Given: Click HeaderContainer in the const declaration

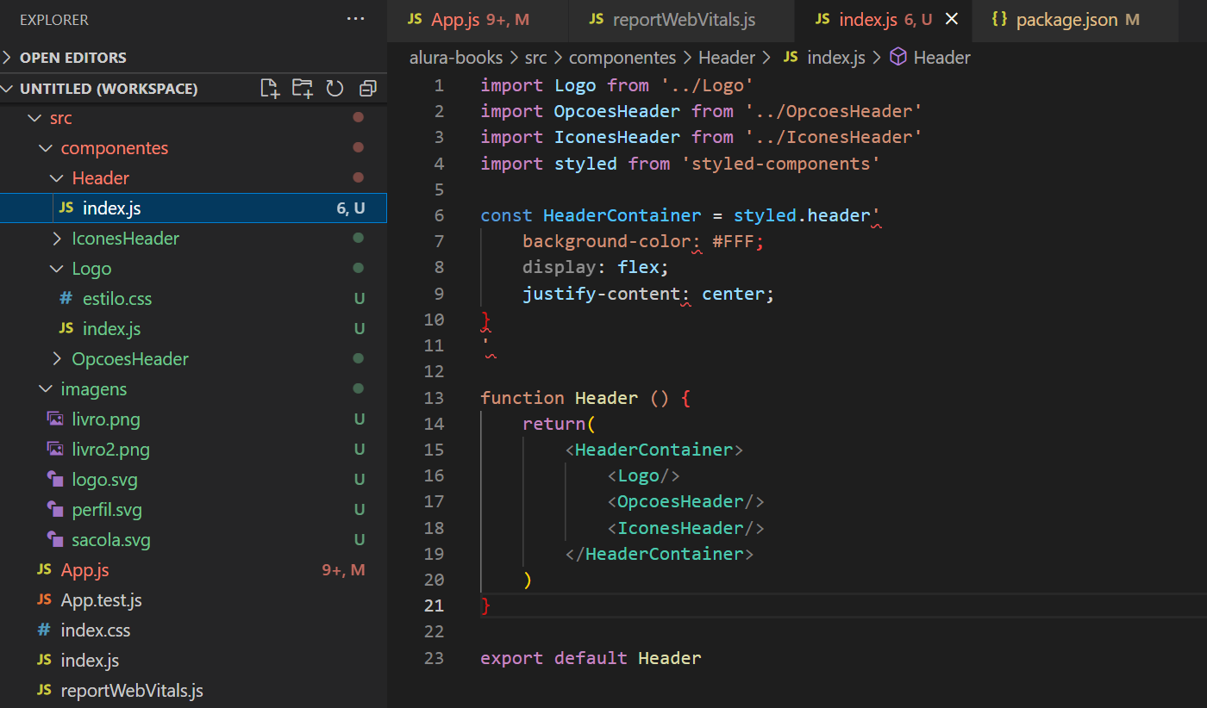Looking at the screenshot, I should tap(622, 215).
